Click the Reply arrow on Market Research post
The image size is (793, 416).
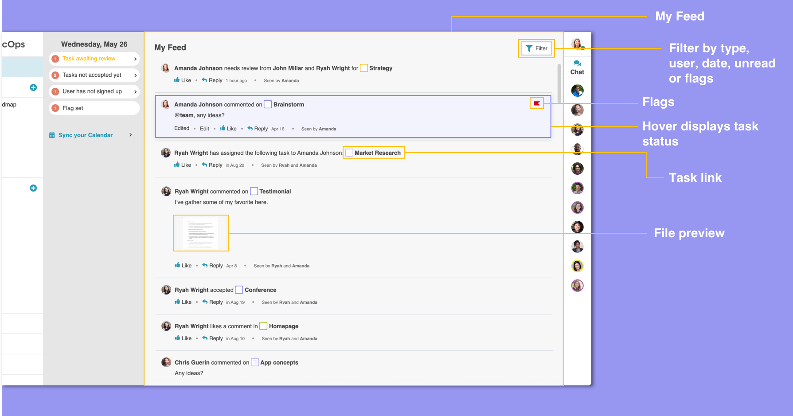click(204, 165)
